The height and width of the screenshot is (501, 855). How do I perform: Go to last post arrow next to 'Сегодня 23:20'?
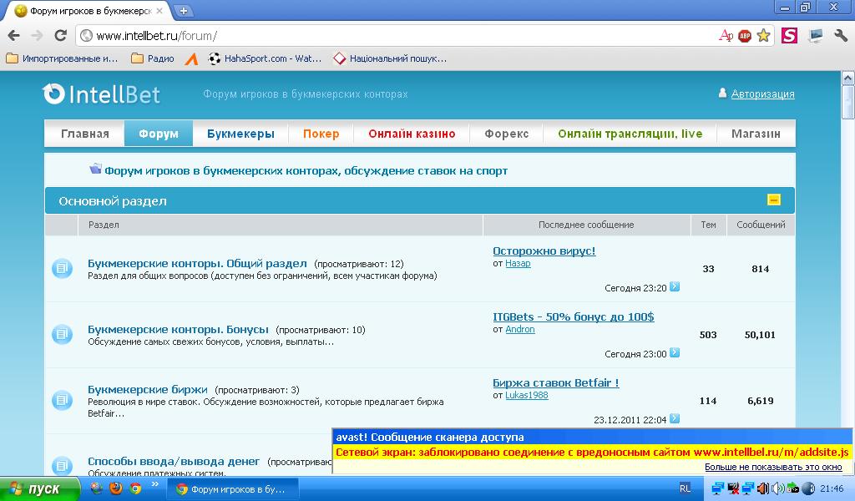coord(675,286)
